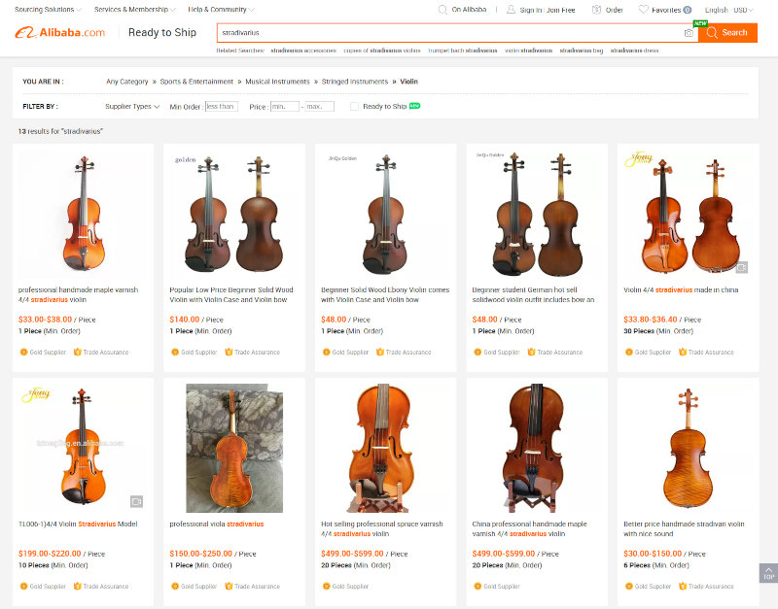Open the professional viola stradivarius thumbnail

click(234, 448)
